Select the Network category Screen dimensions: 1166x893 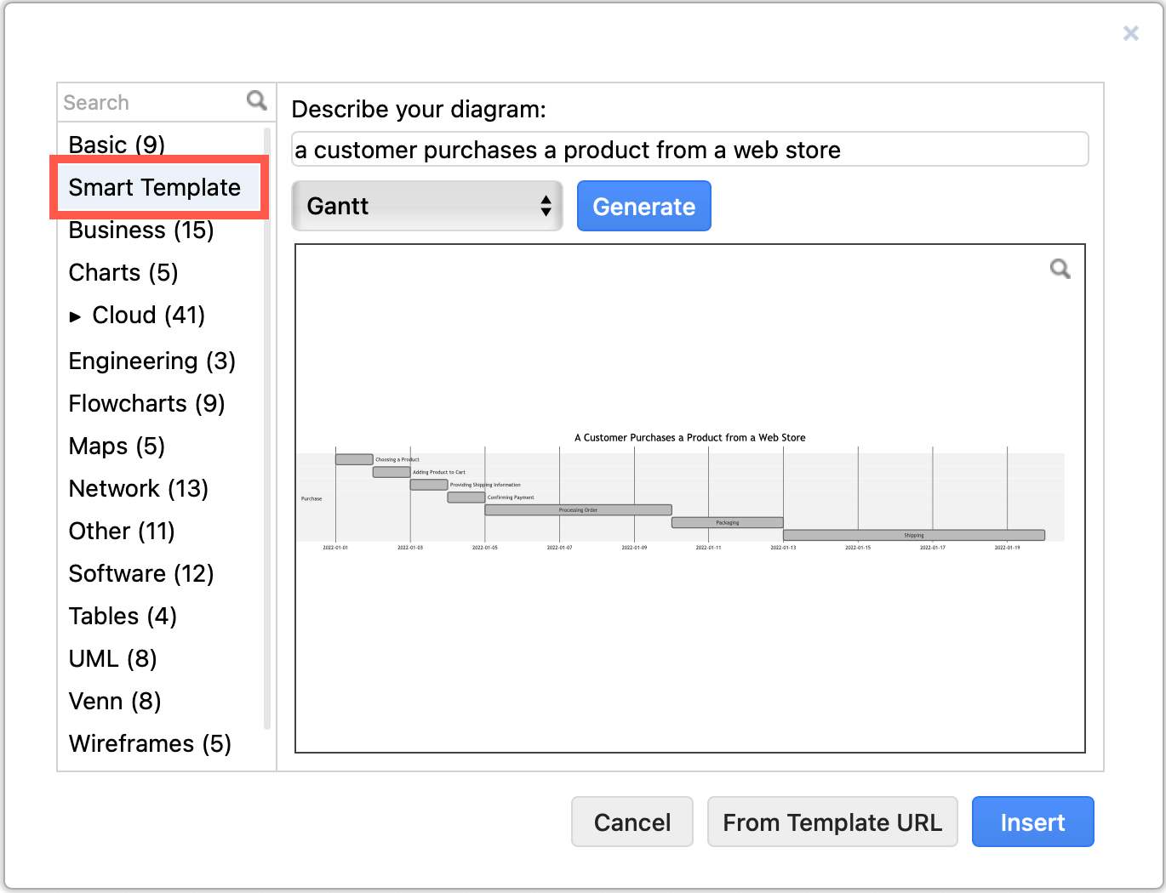click(138, 488)
